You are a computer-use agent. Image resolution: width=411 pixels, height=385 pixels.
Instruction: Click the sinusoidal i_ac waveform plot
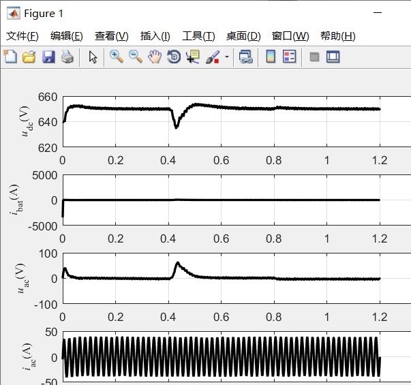(222, 356)
